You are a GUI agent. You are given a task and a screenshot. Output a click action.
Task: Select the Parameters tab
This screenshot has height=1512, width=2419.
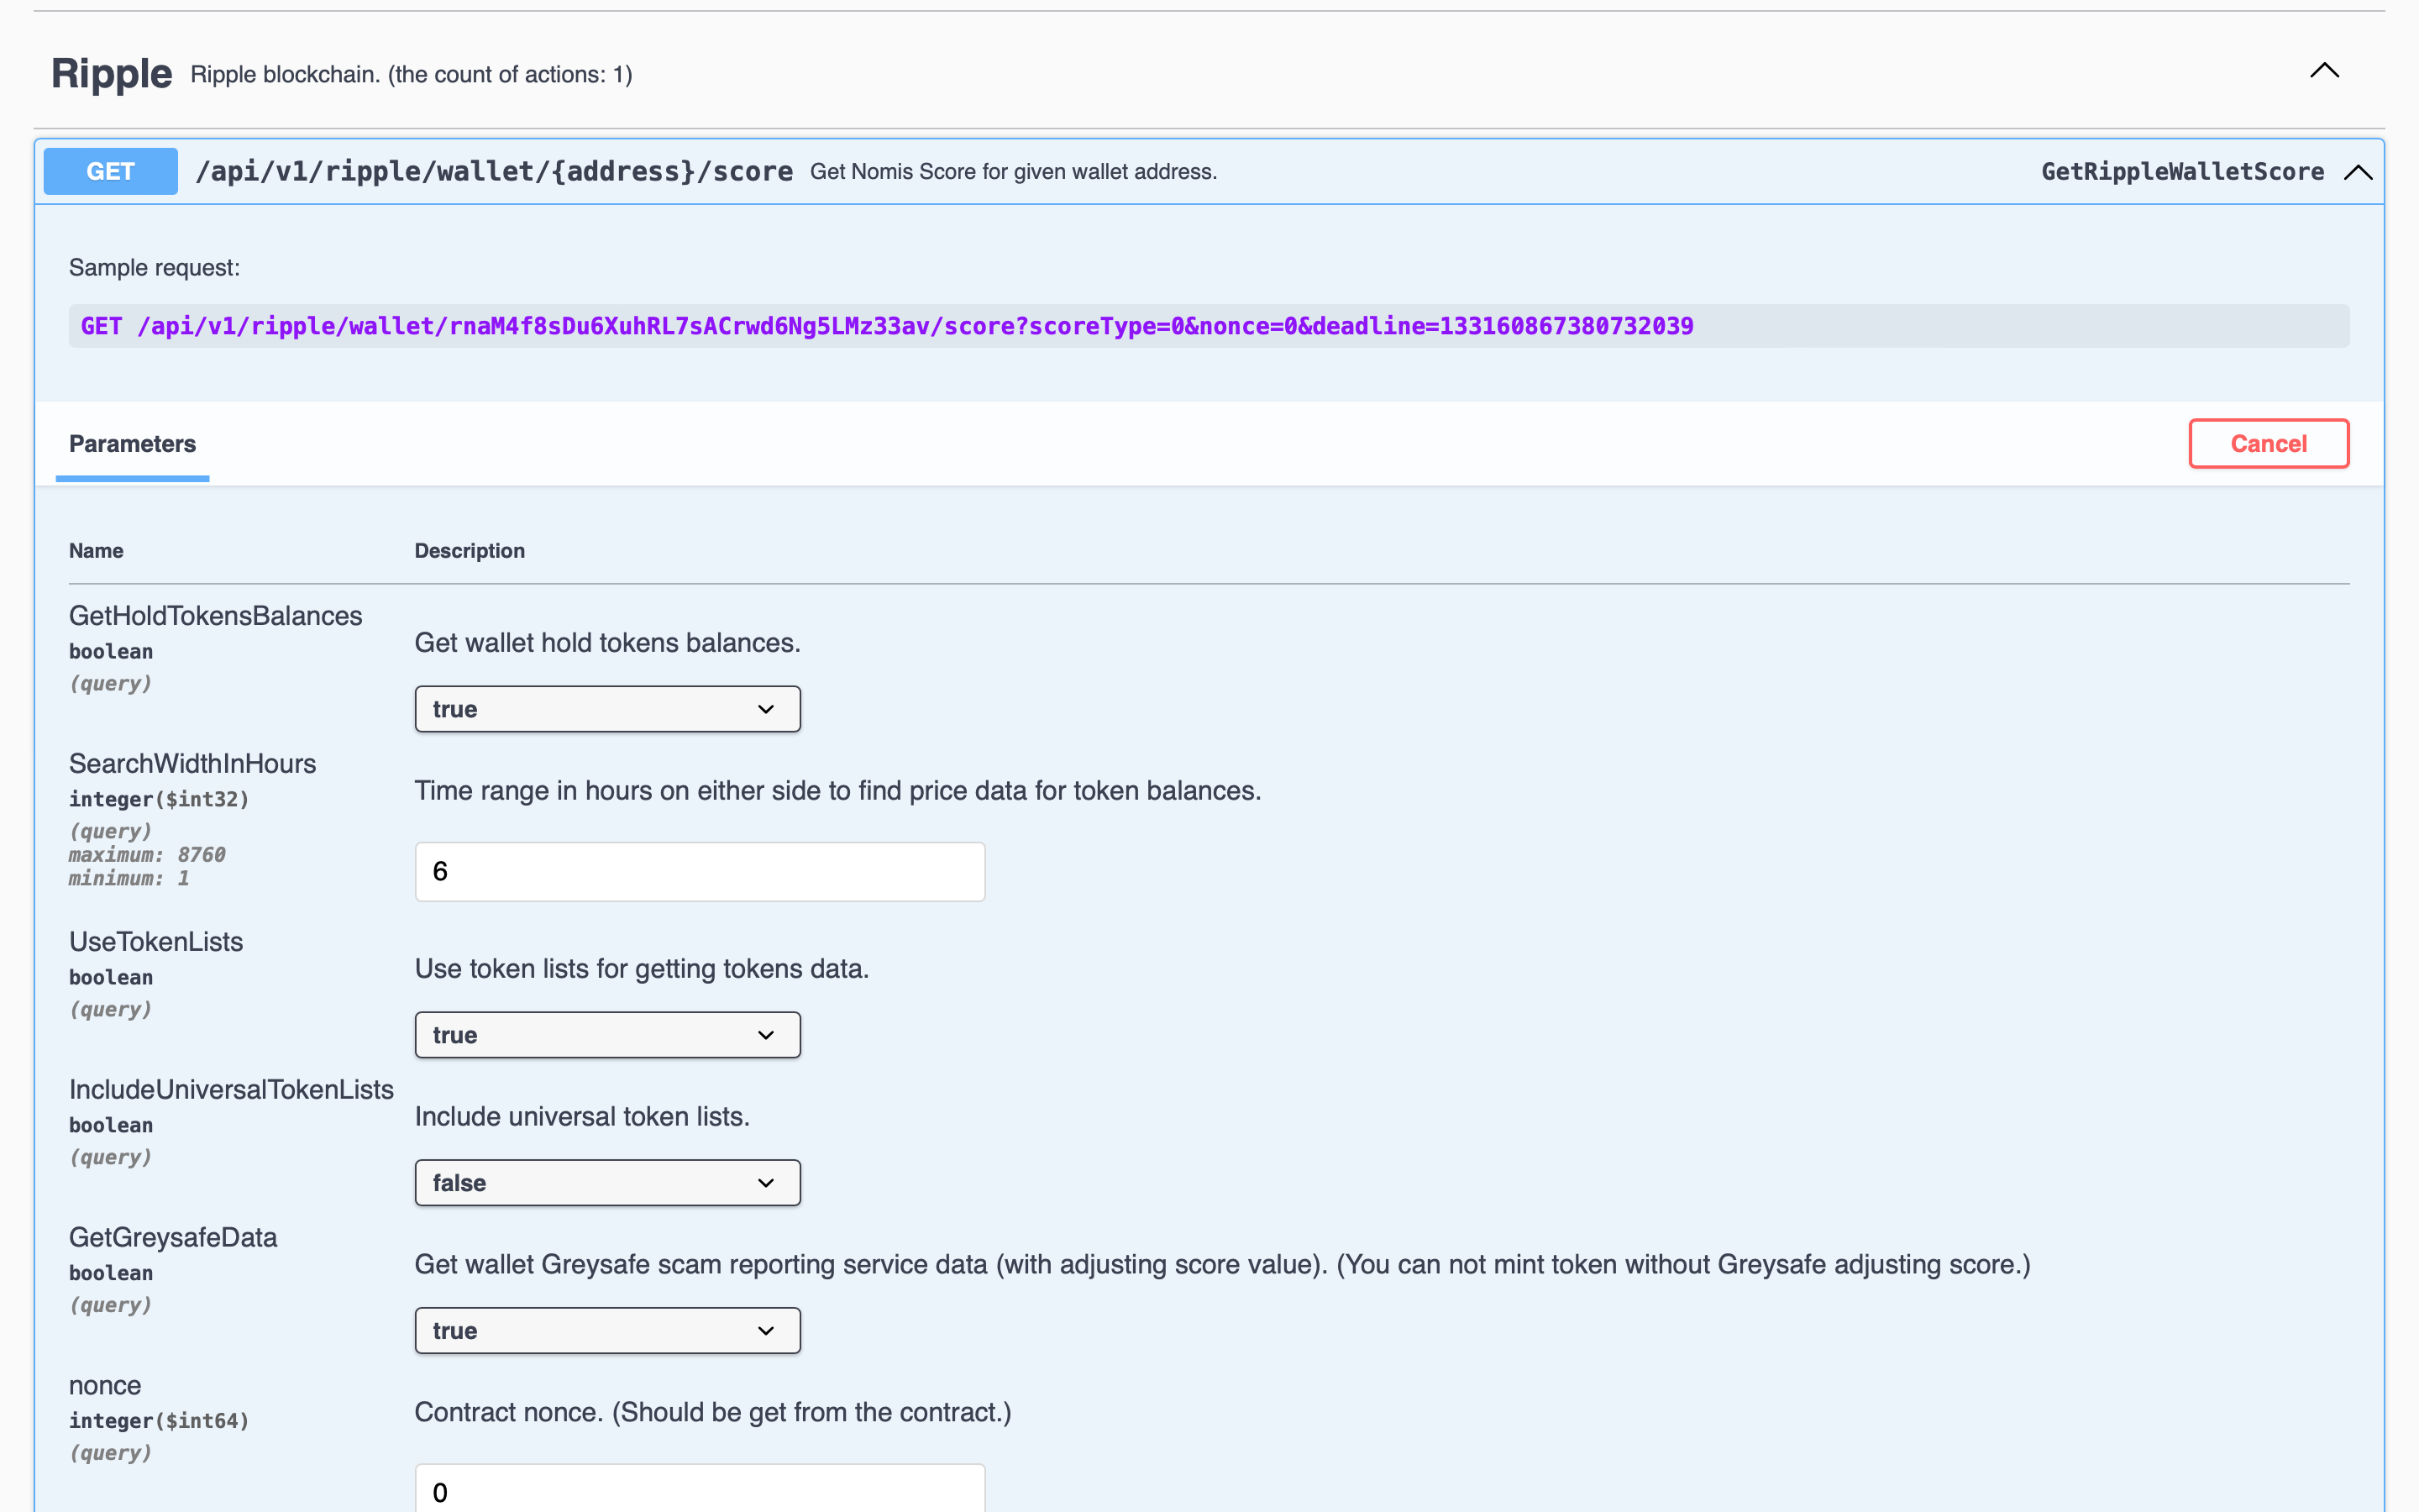point(132,444)
